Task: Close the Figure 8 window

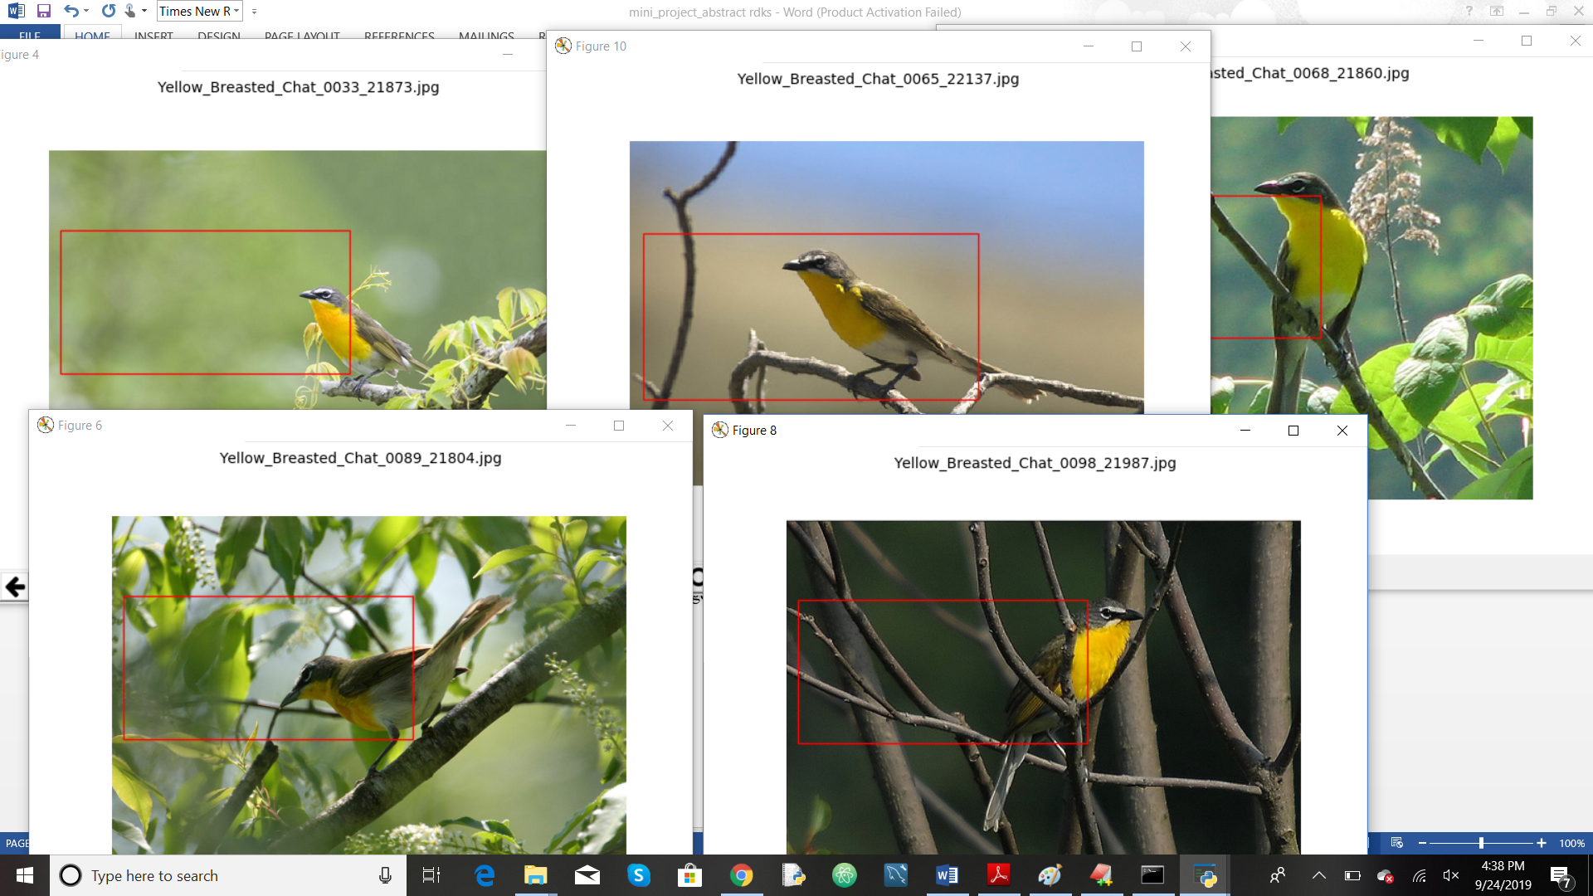Action: tap(1342, 431)
